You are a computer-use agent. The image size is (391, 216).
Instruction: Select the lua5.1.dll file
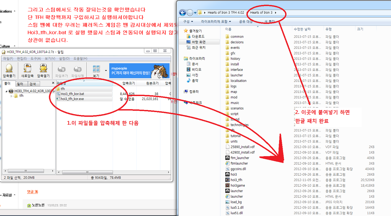tap(234, 207)
